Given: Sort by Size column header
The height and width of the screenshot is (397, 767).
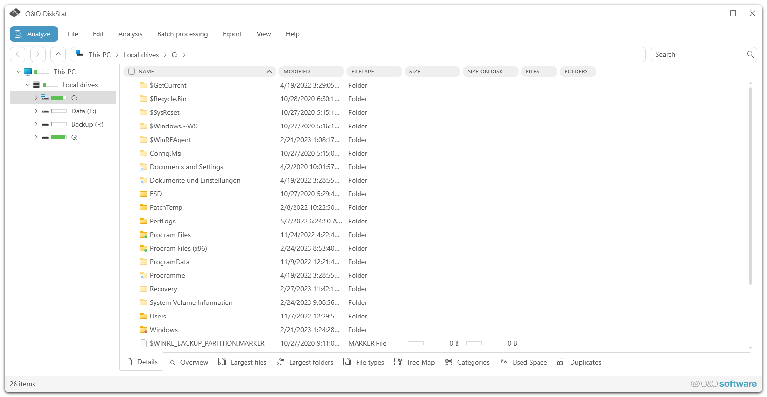Looking at the screenshot, I should 432,71.
